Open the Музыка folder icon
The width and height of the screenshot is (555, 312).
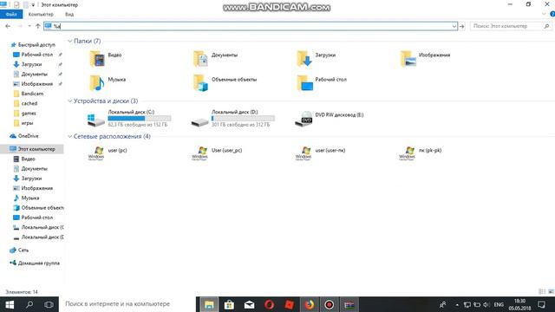point(96,83)
